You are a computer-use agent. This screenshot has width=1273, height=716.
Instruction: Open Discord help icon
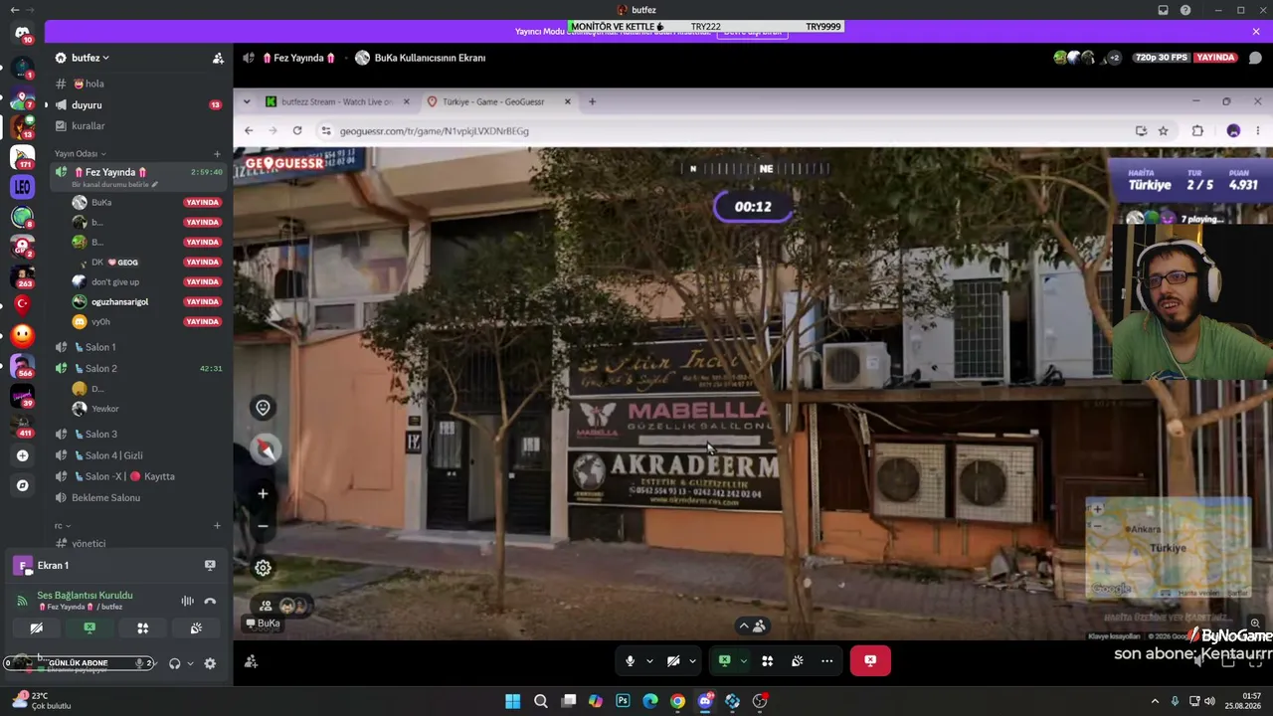[1185, 10]
